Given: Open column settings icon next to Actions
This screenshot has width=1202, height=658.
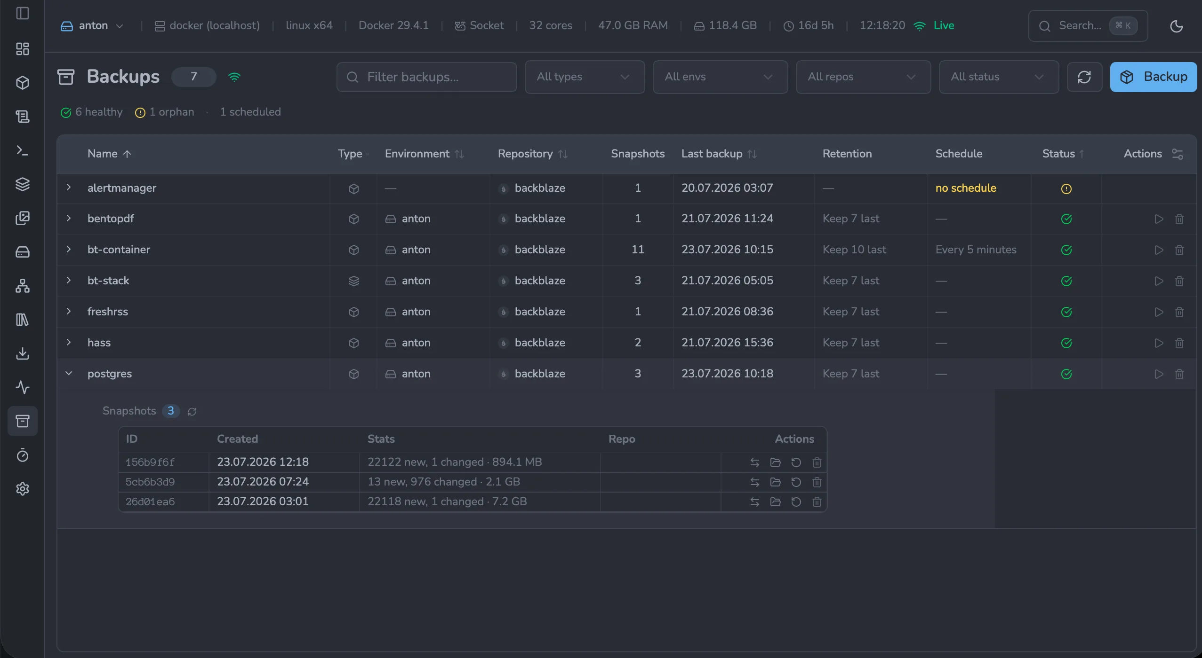Looking at the screenshot, I should pyautogui.click(x=1178, y=154).
